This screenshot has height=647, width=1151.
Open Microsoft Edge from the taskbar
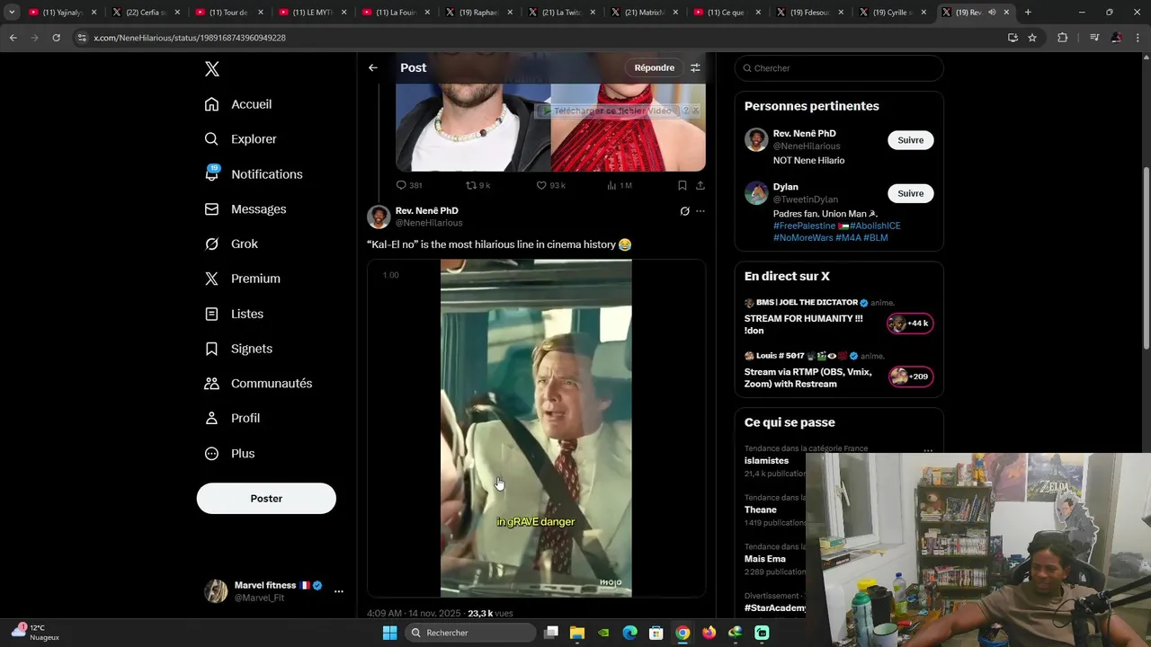click(630, 633)
